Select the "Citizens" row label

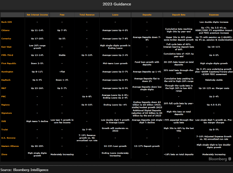[5, 30]
